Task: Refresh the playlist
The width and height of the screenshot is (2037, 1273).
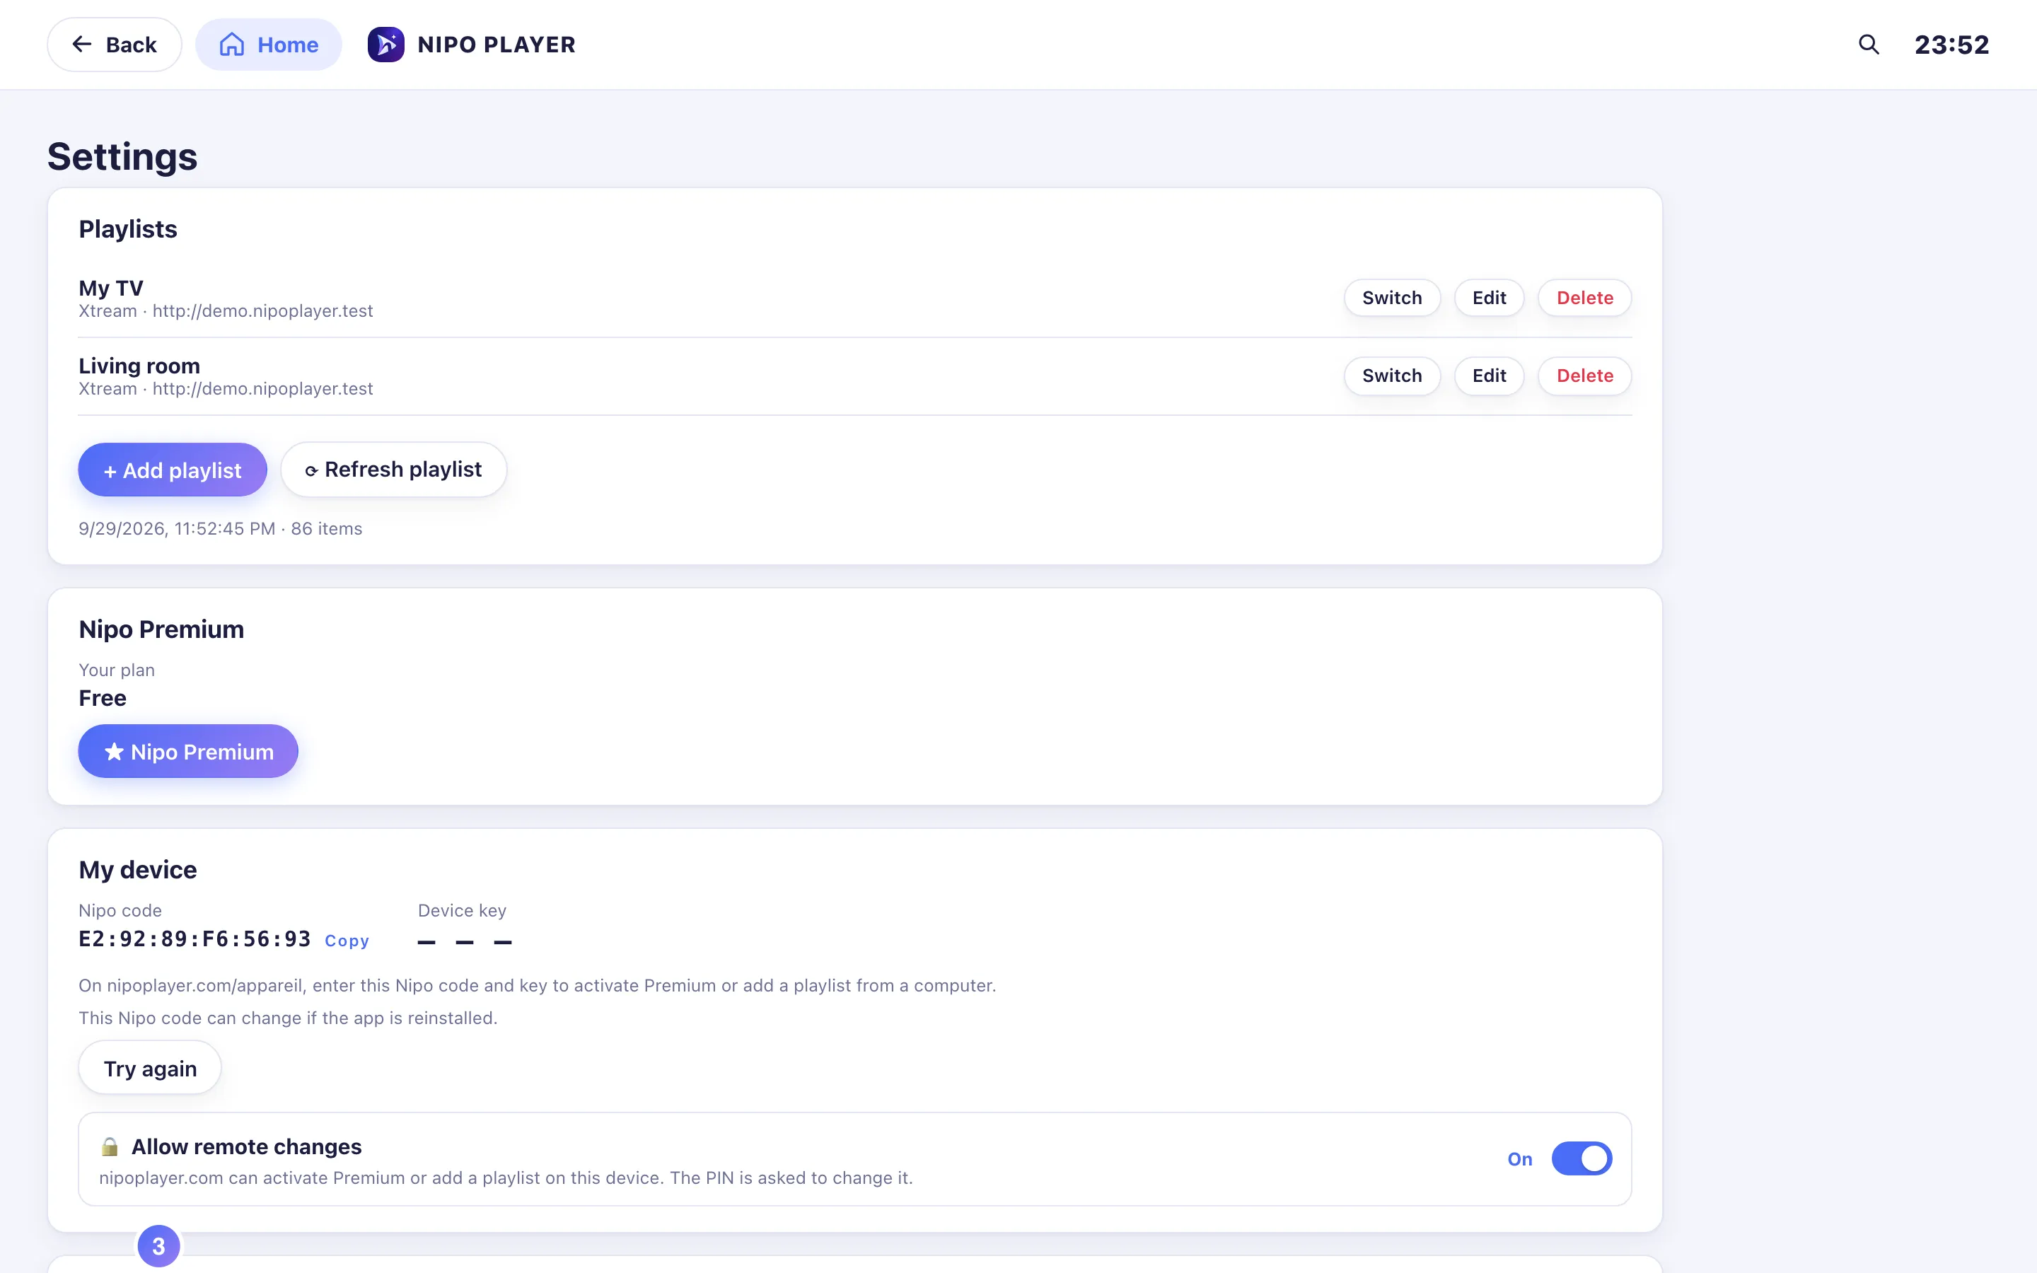Action: 393,470
